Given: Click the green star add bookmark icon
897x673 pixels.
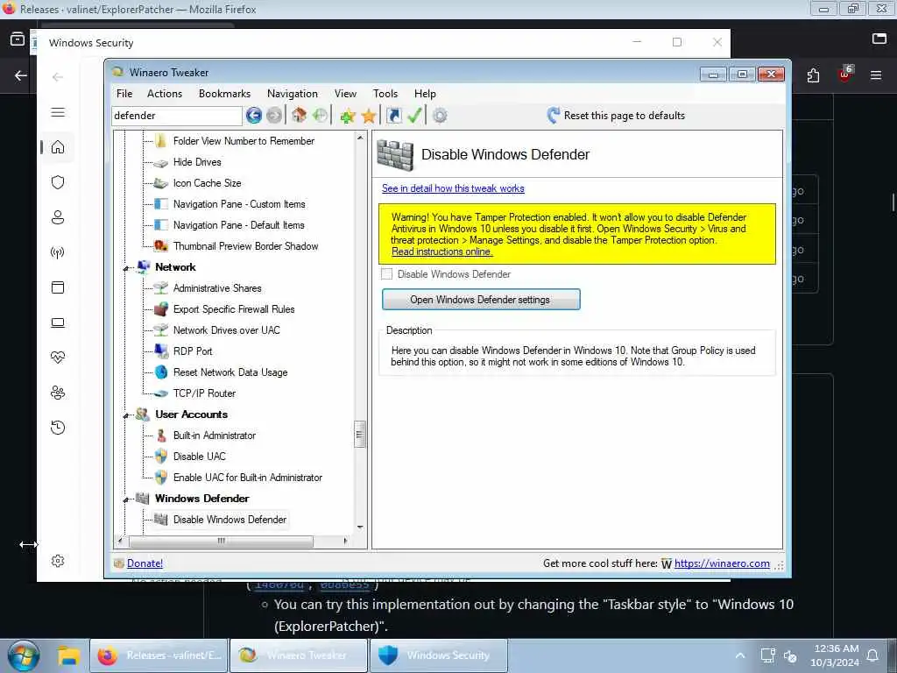Looking at the screenshot, I should pos(347,117).
